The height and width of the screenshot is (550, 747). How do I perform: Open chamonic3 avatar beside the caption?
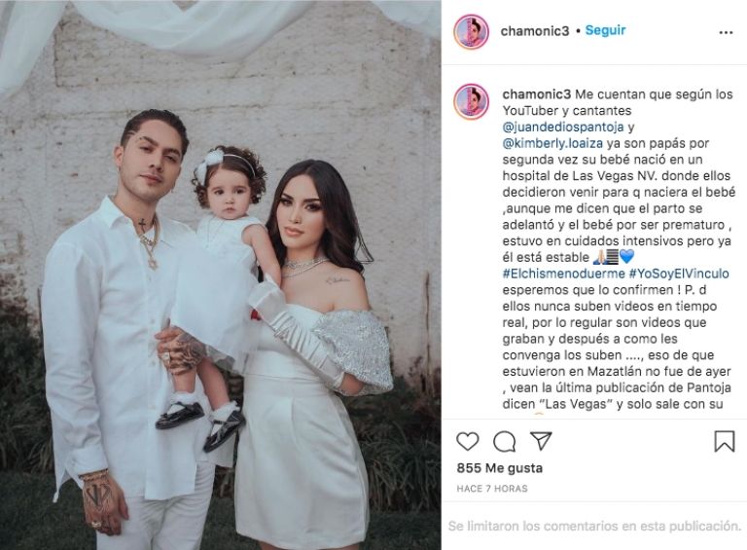click(471, 101)
